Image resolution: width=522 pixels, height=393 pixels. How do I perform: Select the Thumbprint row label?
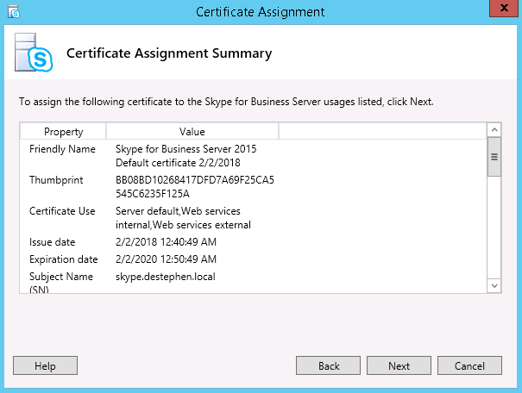pyautogui.click(x=56, y=180)
